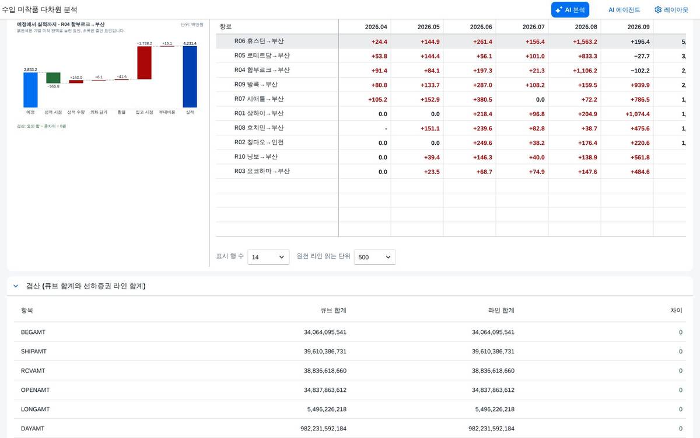
Task: Select the R10 닝보→부산 row
Action: [x=451, y=157]
